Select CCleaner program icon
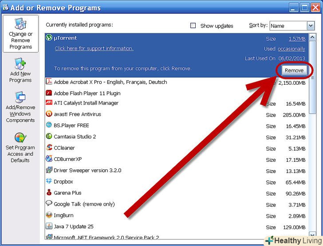Viewport: 323px width, 246px height. tap(49, 147)
